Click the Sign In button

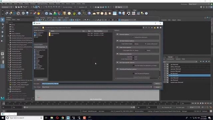point(121,7)
